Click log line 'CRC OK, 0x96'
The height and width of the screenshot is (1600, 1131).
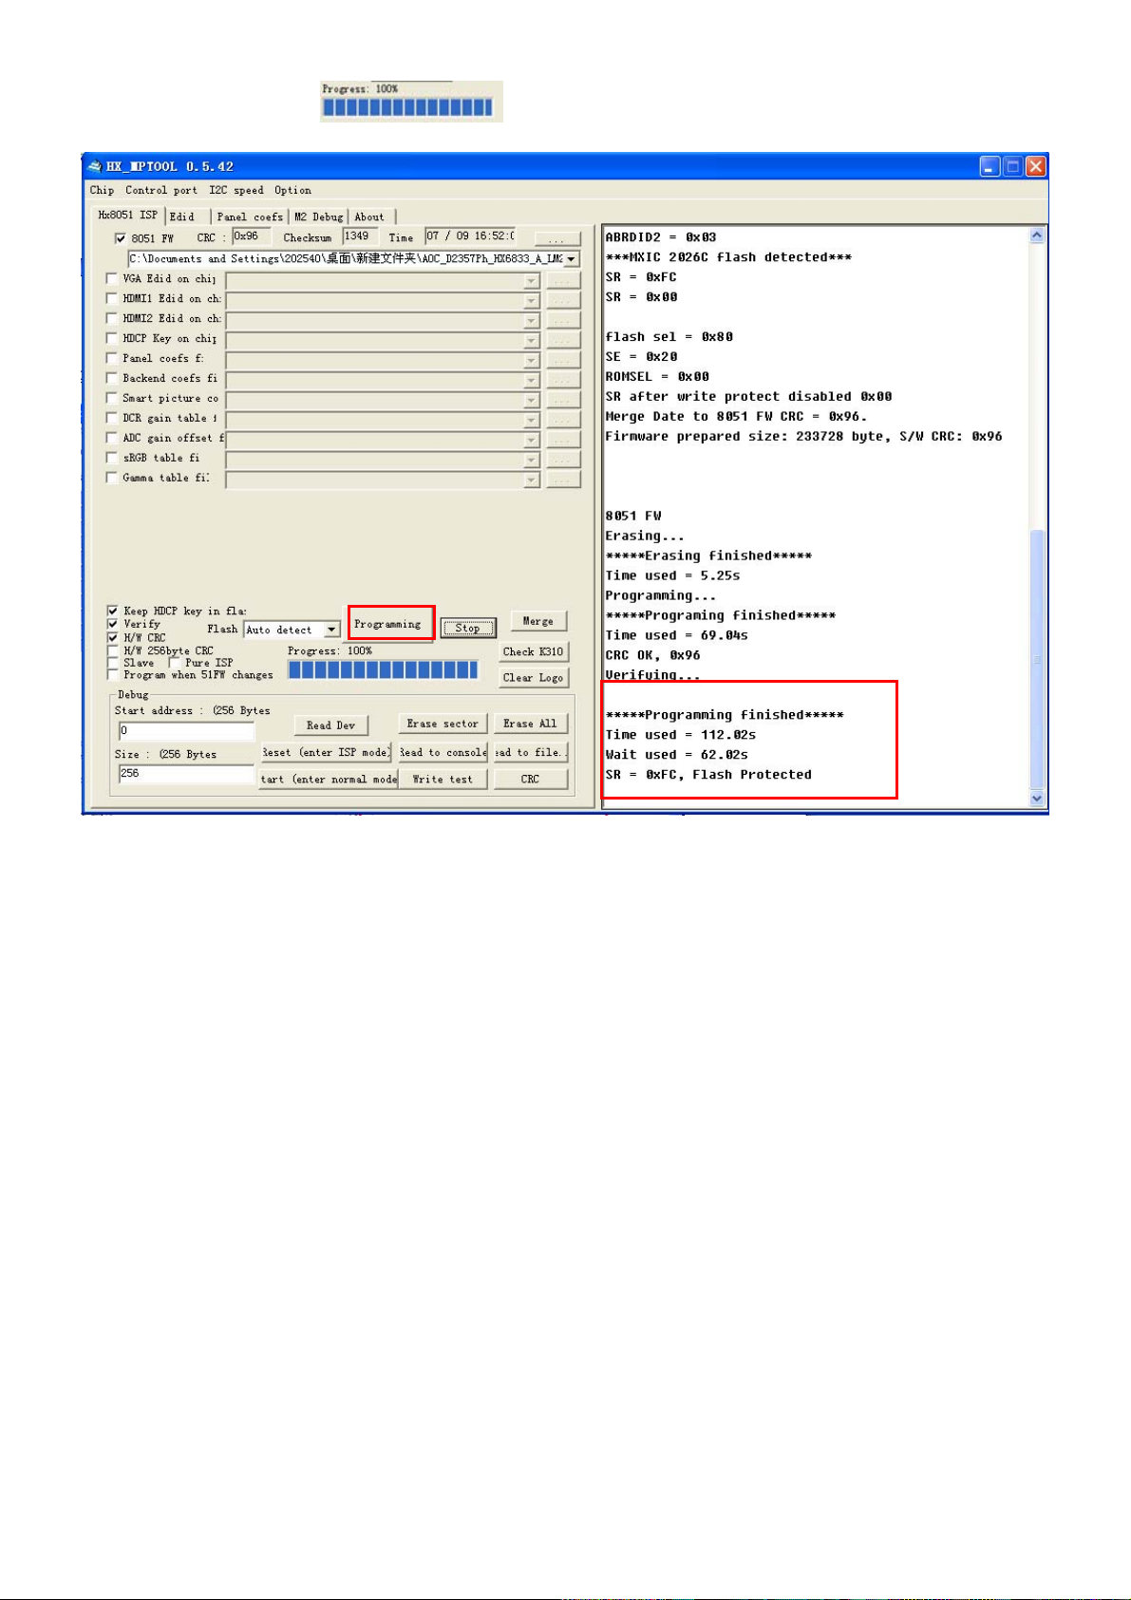point(652,655)
